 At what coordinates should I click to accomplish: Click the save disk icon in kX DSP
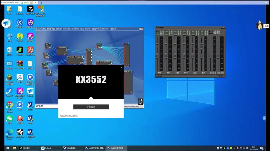point(140,100)
